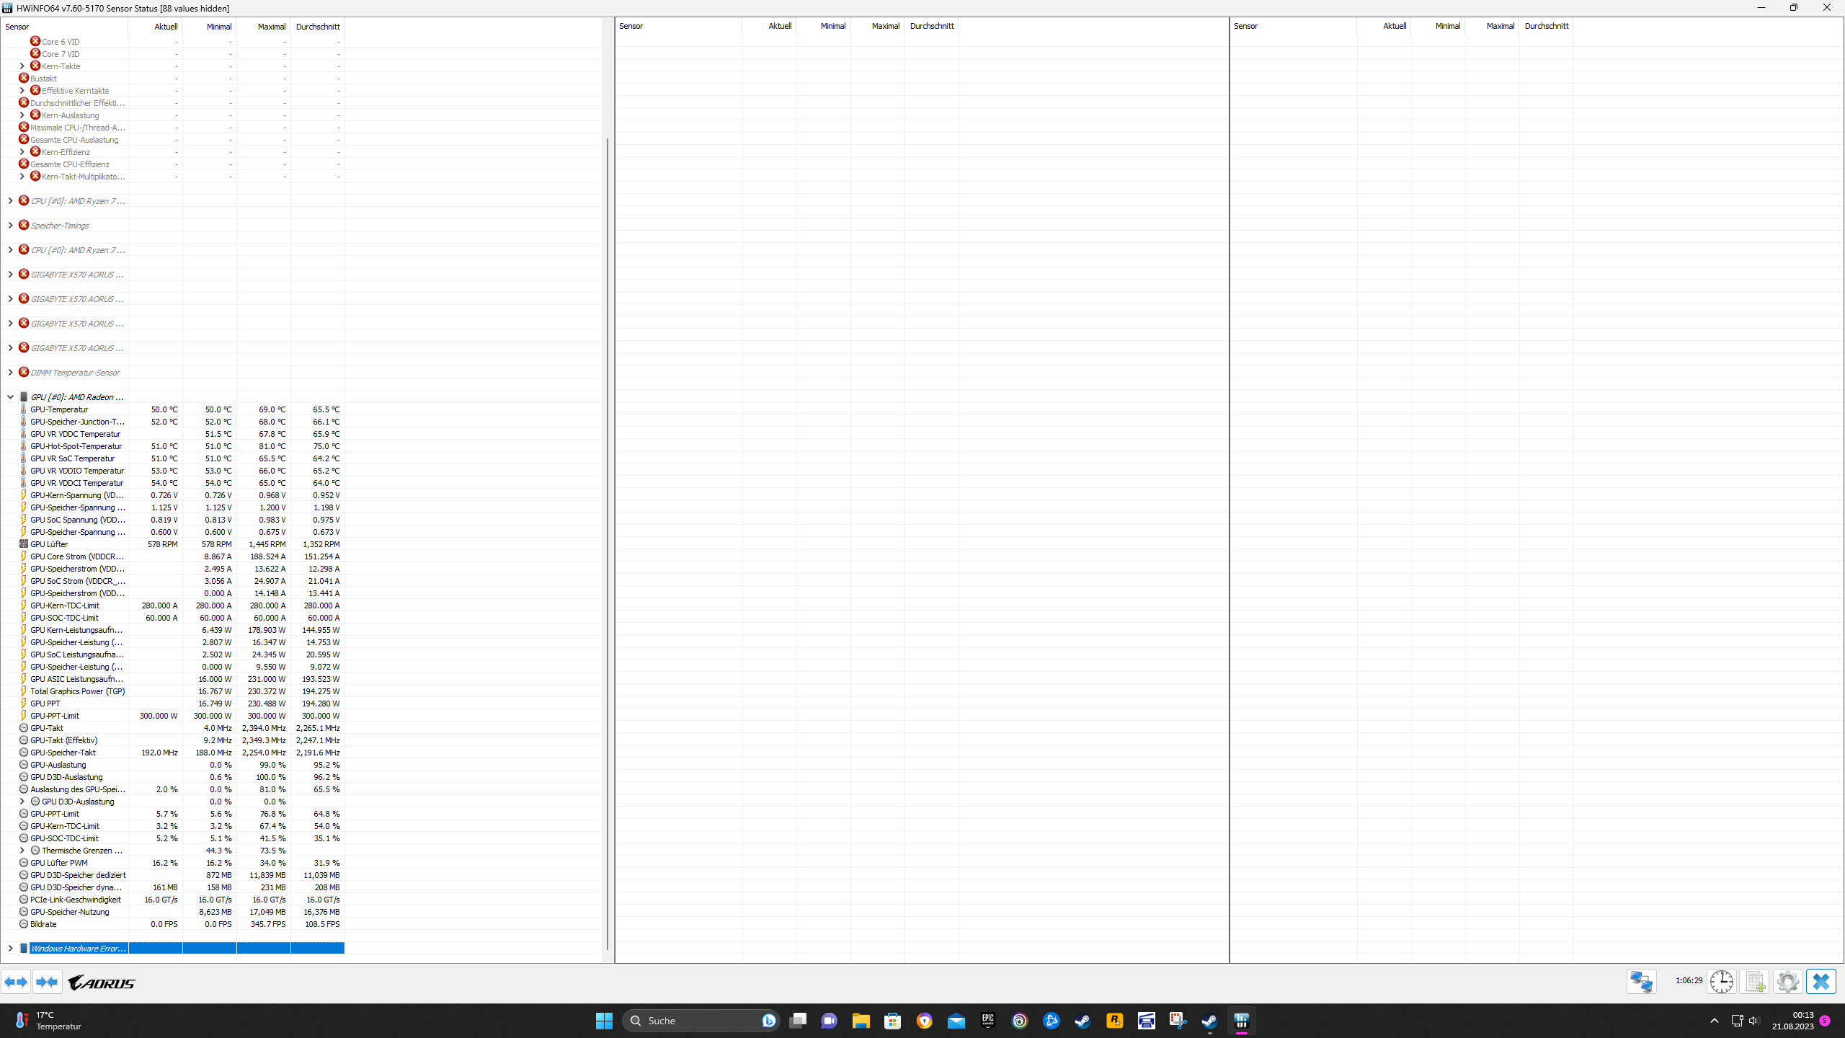Select the GPU-Hot-Spot-Temperatur row
The image size is (1845, 1038).
(x=76, y=446)
